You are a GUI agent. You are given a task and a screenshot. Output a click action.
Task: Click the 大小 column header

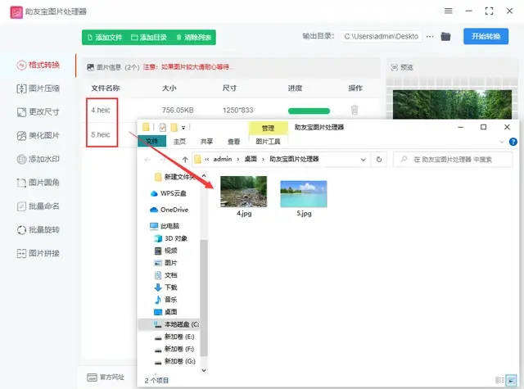pyautogui.click(x=169, y=88)
